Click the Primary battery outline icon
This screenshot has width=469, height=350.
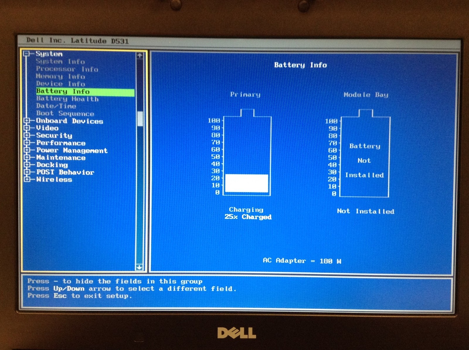pyautogui.click(x=247, y=152)
